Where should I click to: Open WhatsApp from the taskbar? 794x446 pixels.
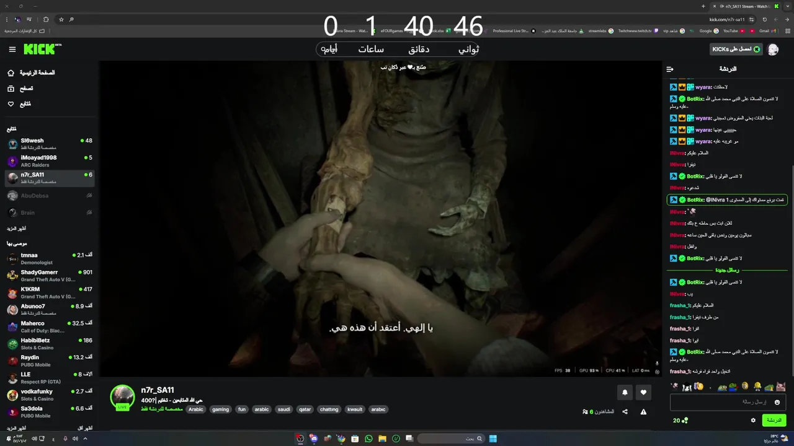368,439
